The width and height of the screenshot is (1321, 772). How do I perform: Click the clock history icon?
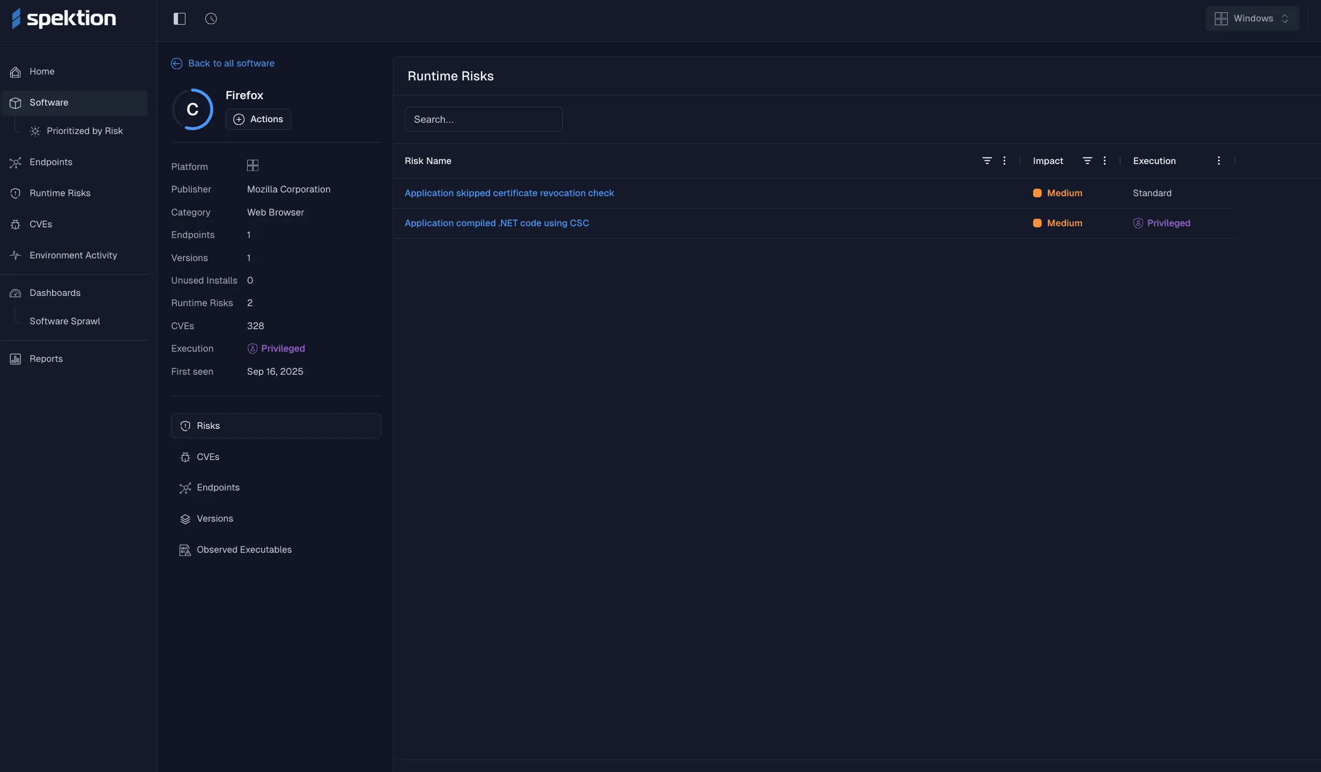[211, 19]
